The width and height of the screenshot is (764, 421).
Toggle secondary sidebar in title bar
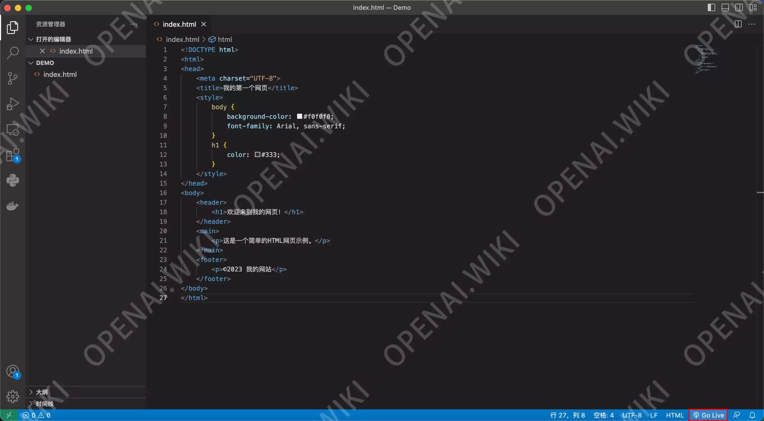(739, 8)
